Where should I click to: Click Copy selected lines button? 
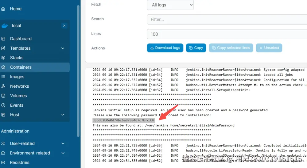(x=231, y=48)
